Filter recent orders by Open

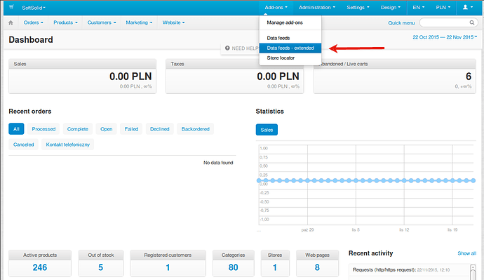tap(106, 129)
